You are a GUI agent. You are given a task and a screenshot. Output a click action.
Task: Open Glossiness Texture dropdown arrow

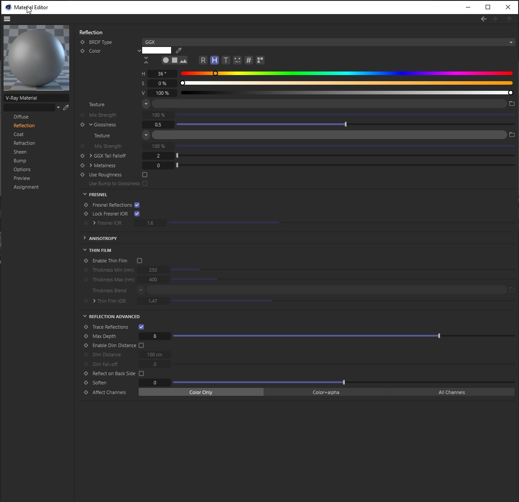146,135
